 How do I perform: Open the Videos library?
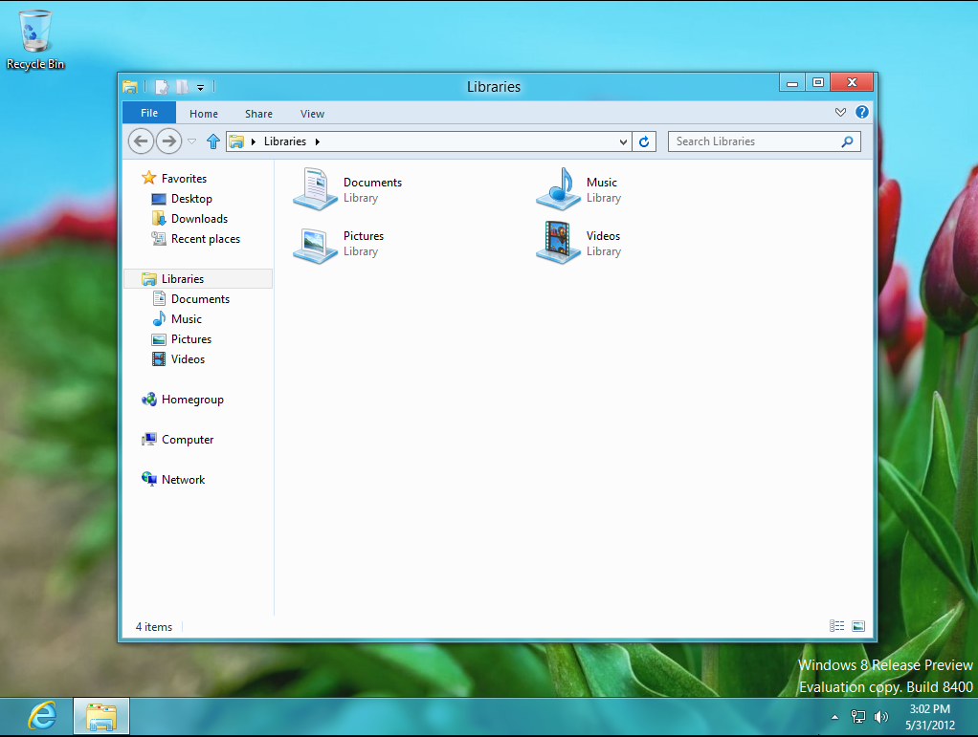pos(586,242)
